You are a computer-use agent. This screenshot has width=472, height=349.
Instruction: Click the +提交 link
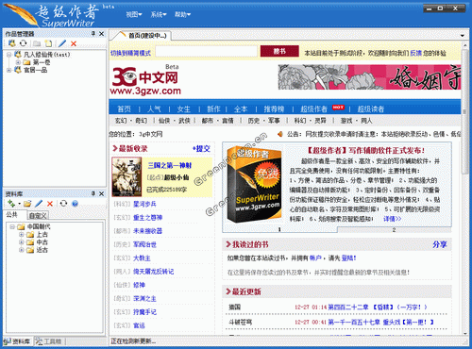click(201, 148)
